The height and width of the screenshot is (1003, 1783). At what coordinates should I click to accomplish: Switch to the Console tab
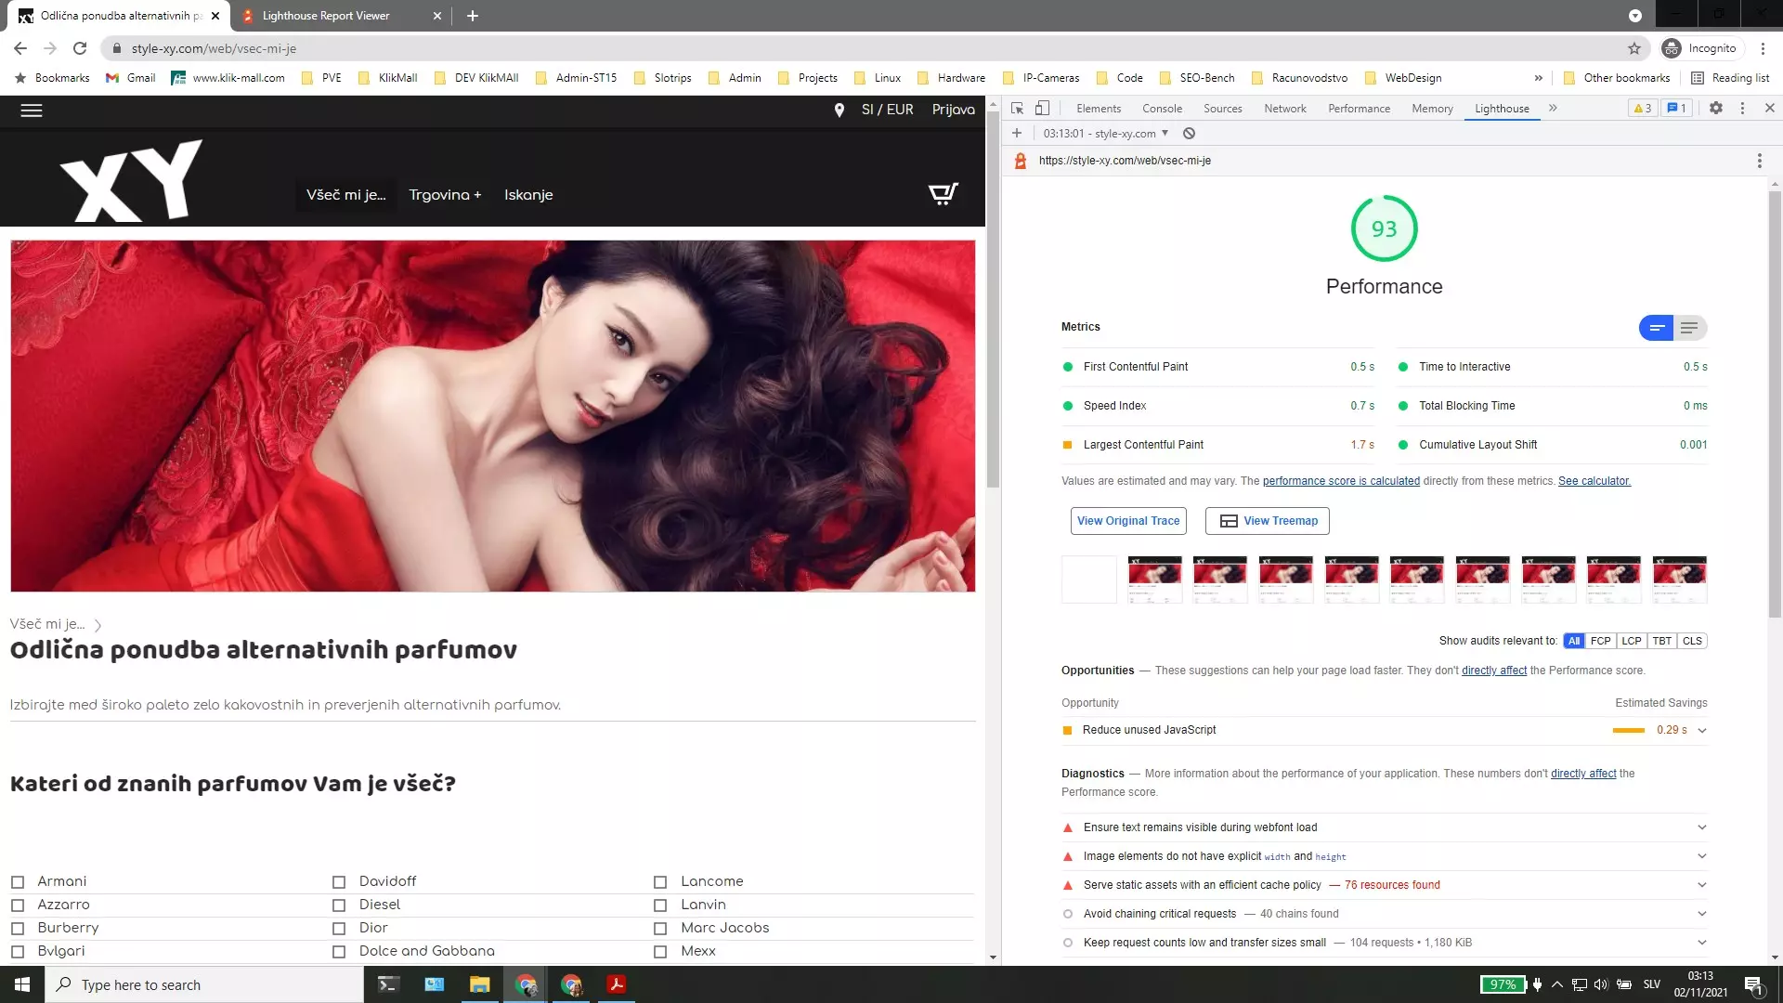coord(1162,109)
